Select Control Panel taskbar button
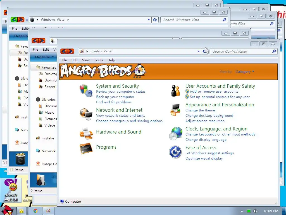The image size is (286, 215). point(48,211)
